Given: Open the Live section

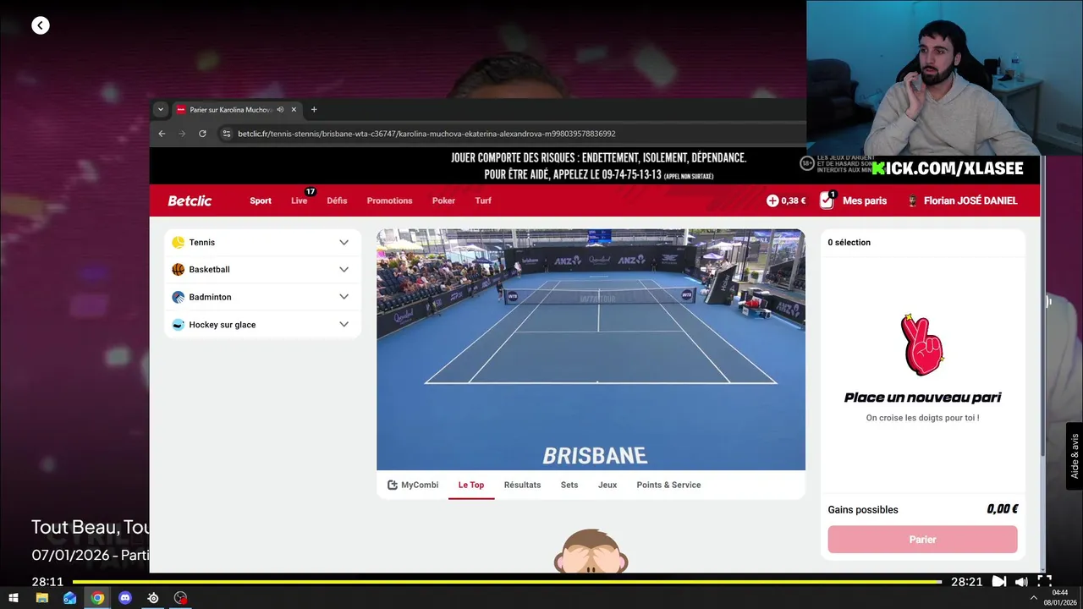Looking at the screenshot, I should click(x=299, y=200).
